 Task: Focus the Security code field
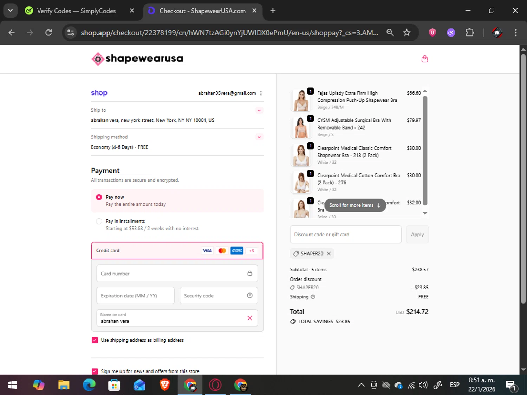pos(219,295)
